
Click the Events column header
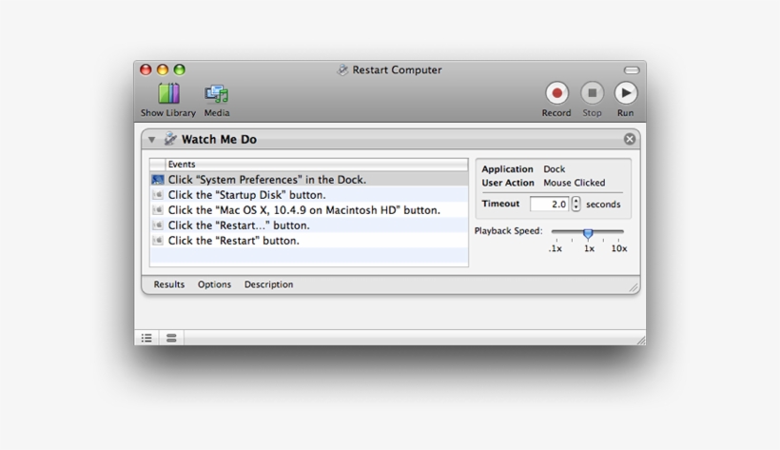317,165
